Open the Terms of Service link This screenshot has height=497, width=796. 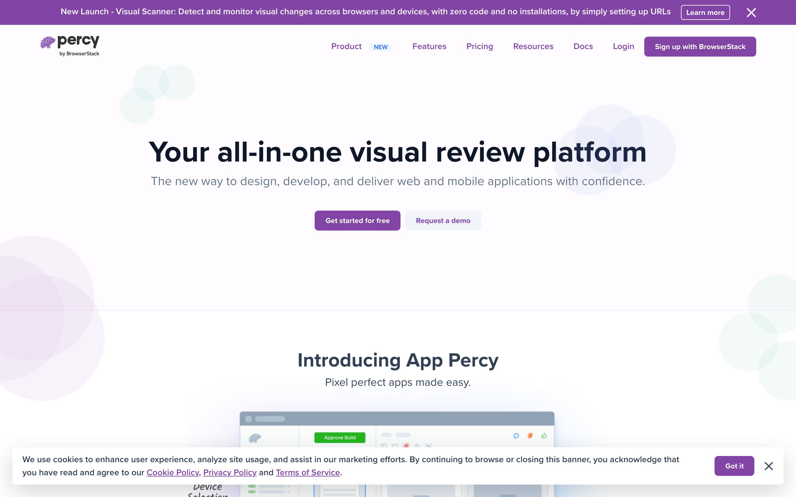(x=308, y=472)
